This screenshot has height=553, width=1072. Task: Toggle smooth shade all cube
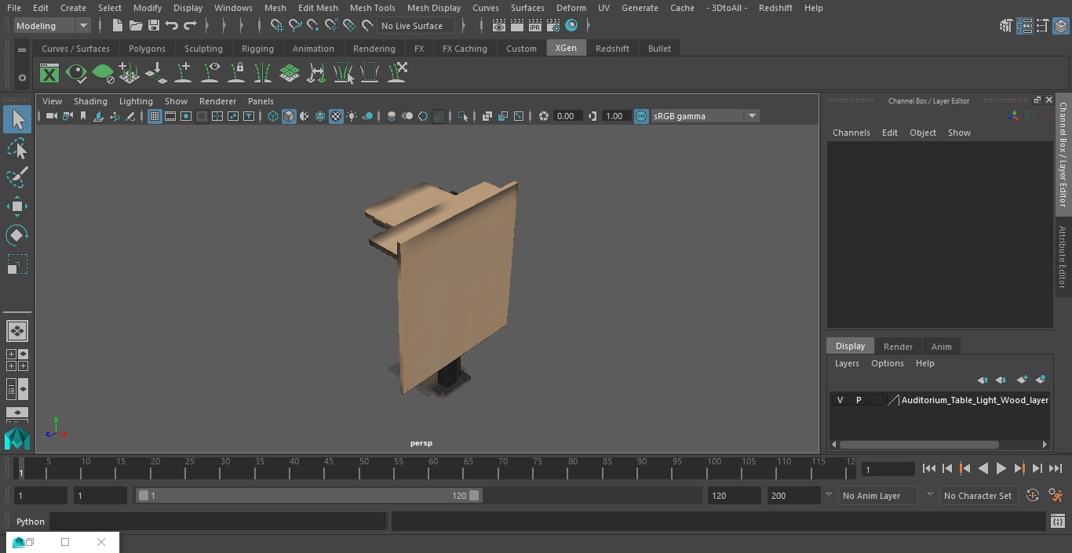pos(289,116)
